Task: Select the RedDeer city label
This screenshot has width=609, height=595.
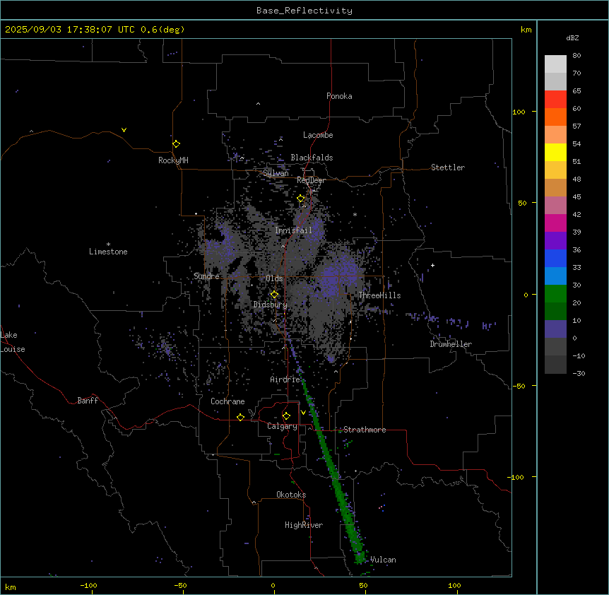Action: (311, 180)
